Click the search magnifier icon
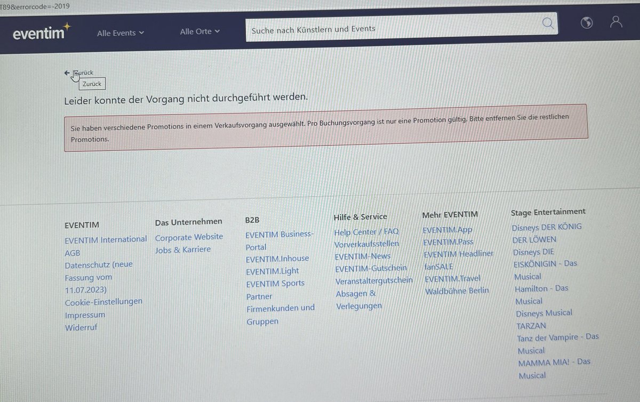 coord(548,23)
